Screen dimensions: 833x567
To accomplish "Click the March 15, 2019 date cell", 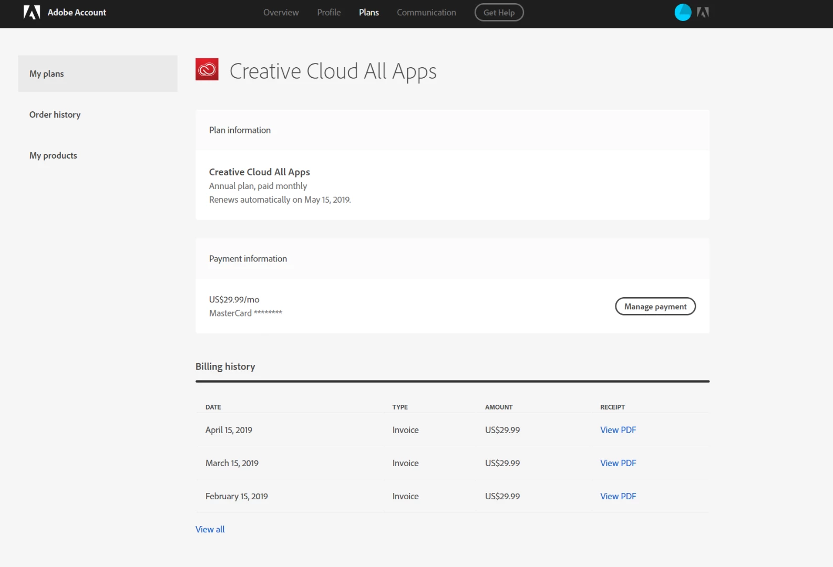I will 232,463.
